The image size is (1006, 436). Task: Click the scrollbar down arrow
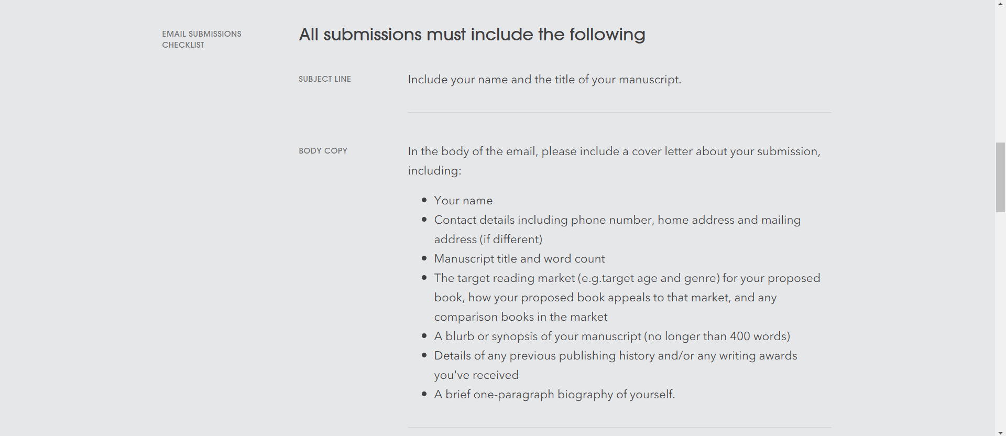tap(1000, 432)
